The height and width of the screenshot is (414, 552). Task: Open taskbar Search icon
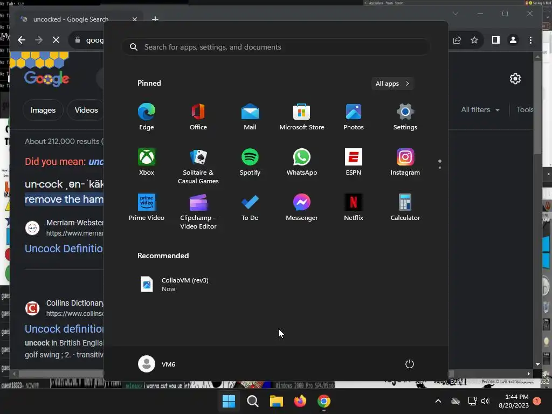[x=252, y=401]
